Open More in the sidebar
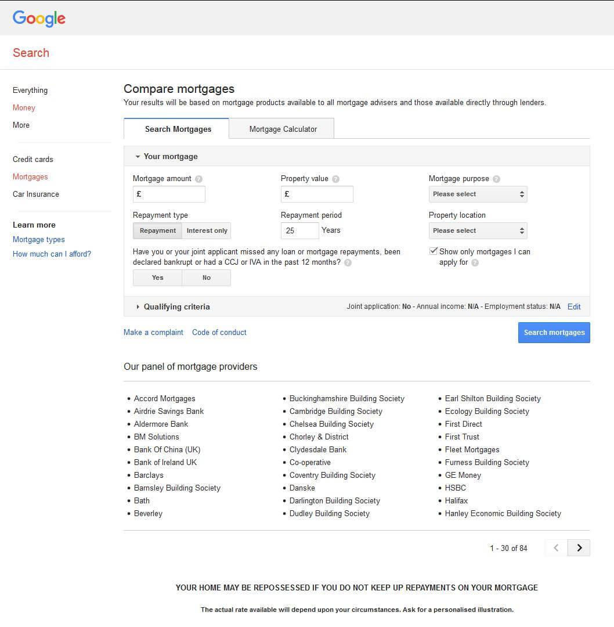 pos(21,125)
